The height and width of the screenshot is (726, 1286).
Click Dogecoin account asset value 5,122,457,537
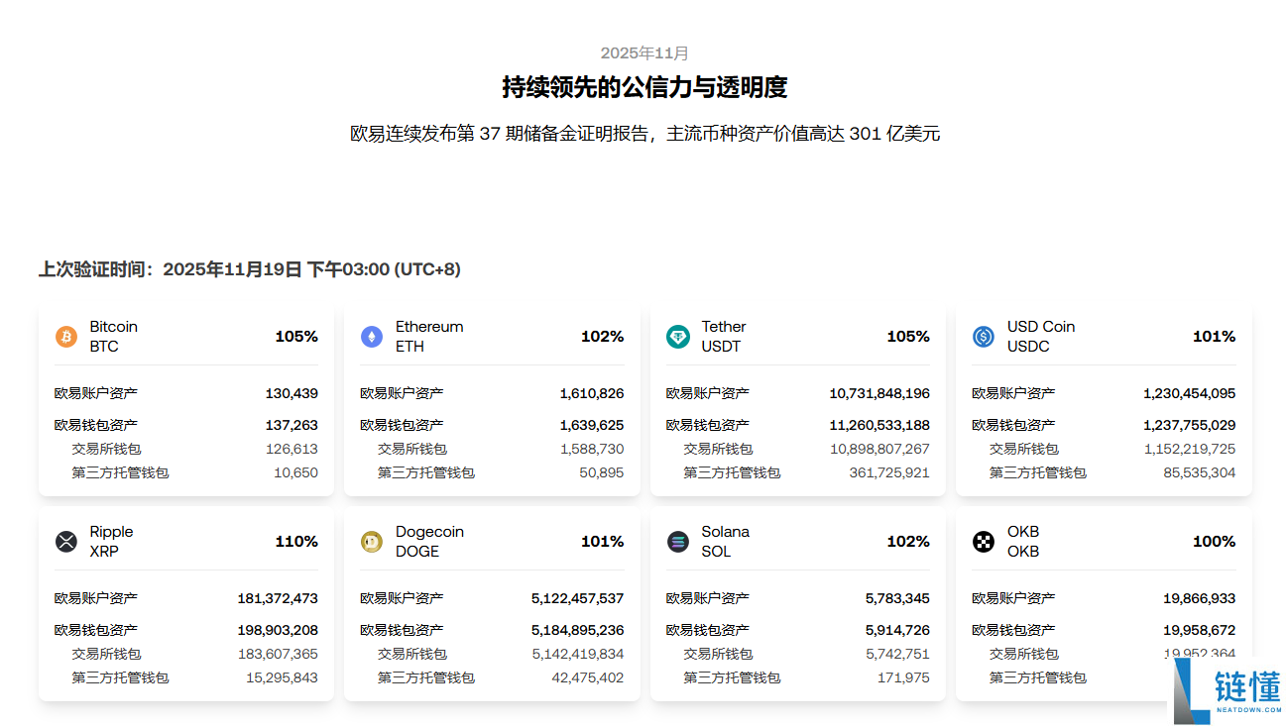tap(578, 598)
